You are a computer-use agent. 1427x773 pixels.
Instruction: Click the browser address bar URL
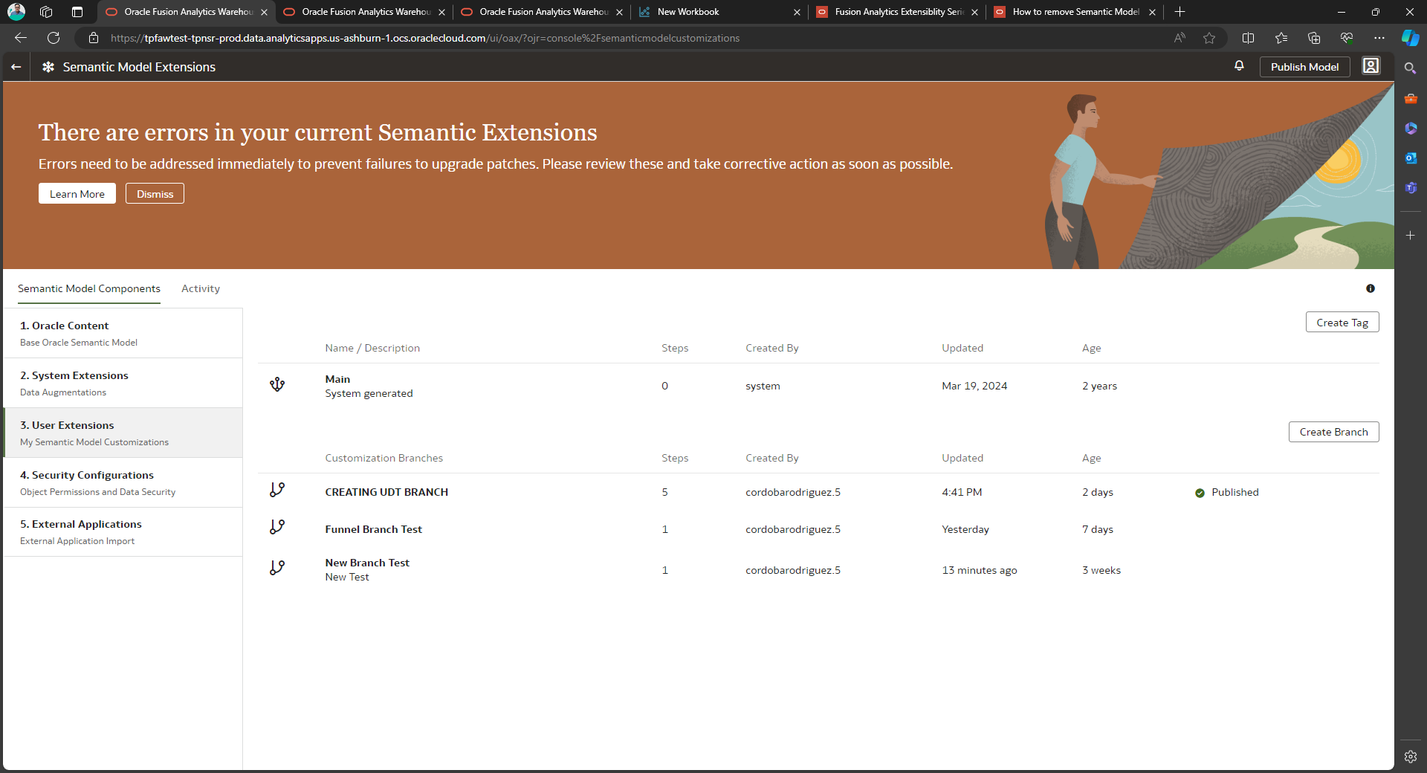coord(425,38)
